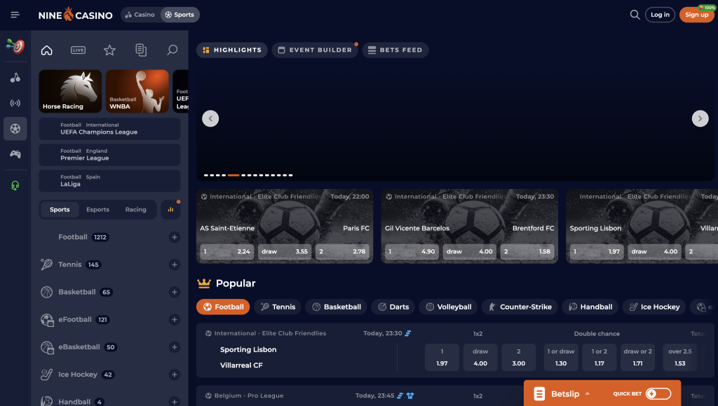Go to the sportsbook home icon
The image size is (718, 406).
point(47,50)
